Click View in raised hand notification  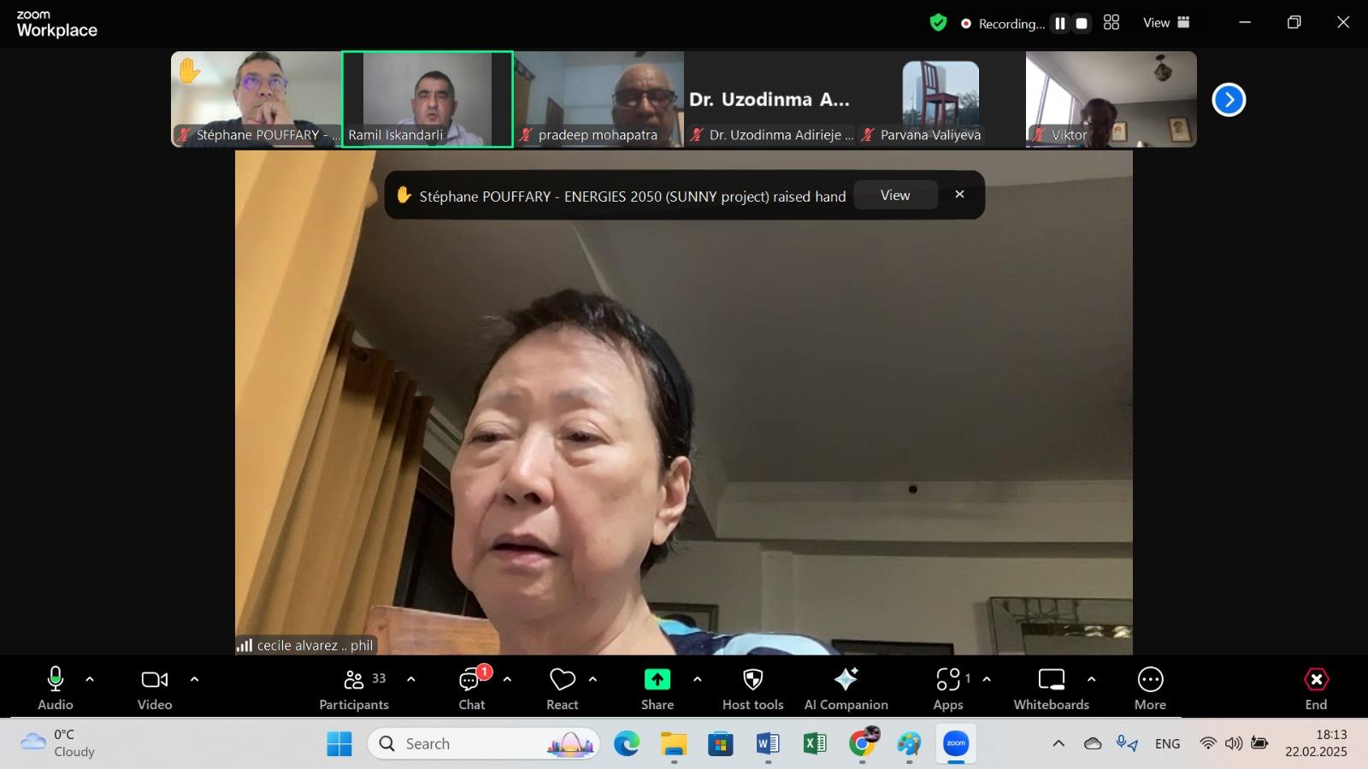pyautogui.click(x=895, y=196)
